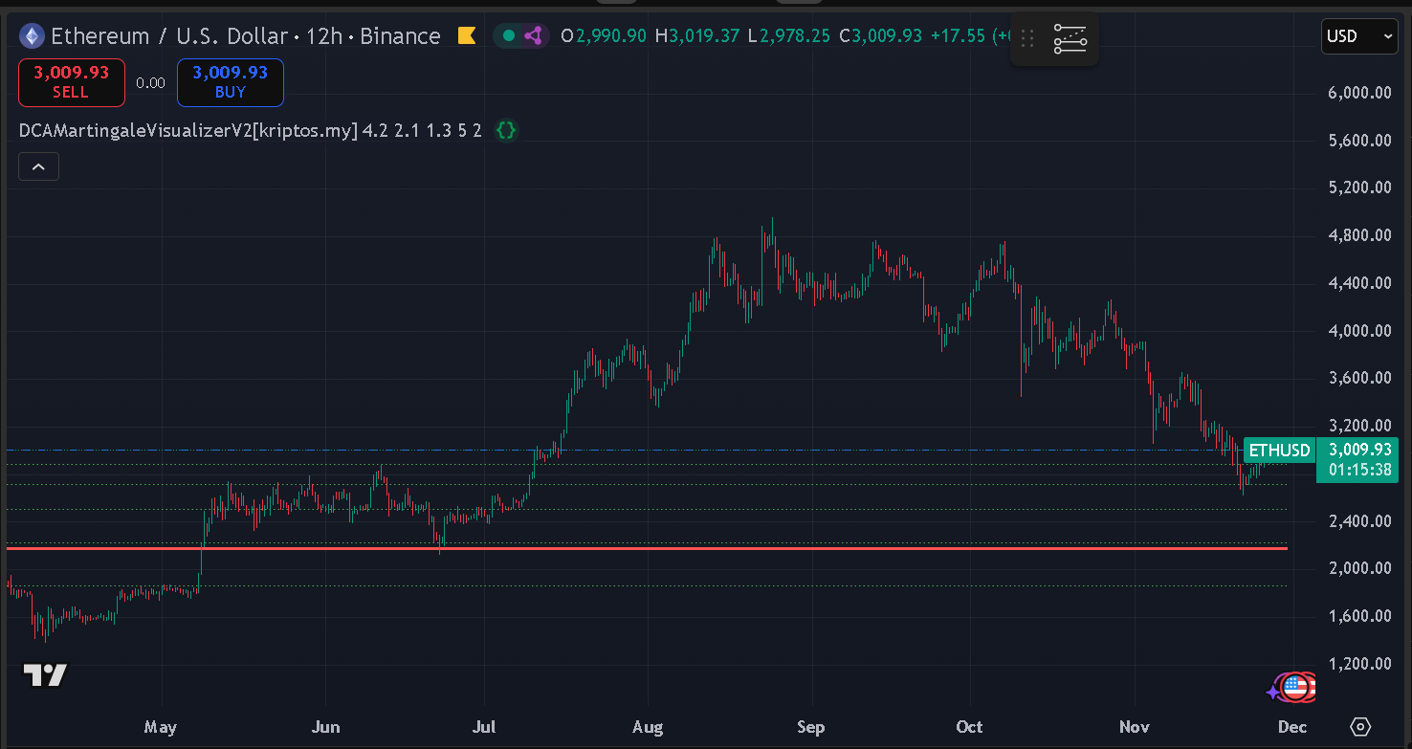Open the indicator source code braces icon

(x=506, y=130)
